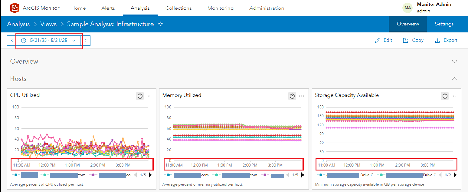Open the Settings view tab
The image size is (468, 192).
tap(444, 24)
